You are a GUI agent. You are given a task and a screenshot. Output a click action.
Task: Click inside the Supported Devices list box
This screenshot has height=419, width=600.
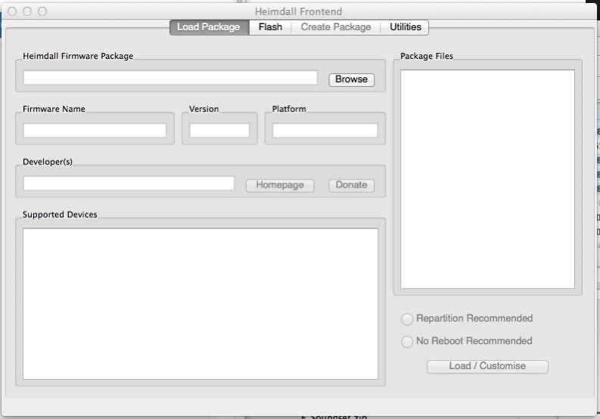tap(201, 304)
